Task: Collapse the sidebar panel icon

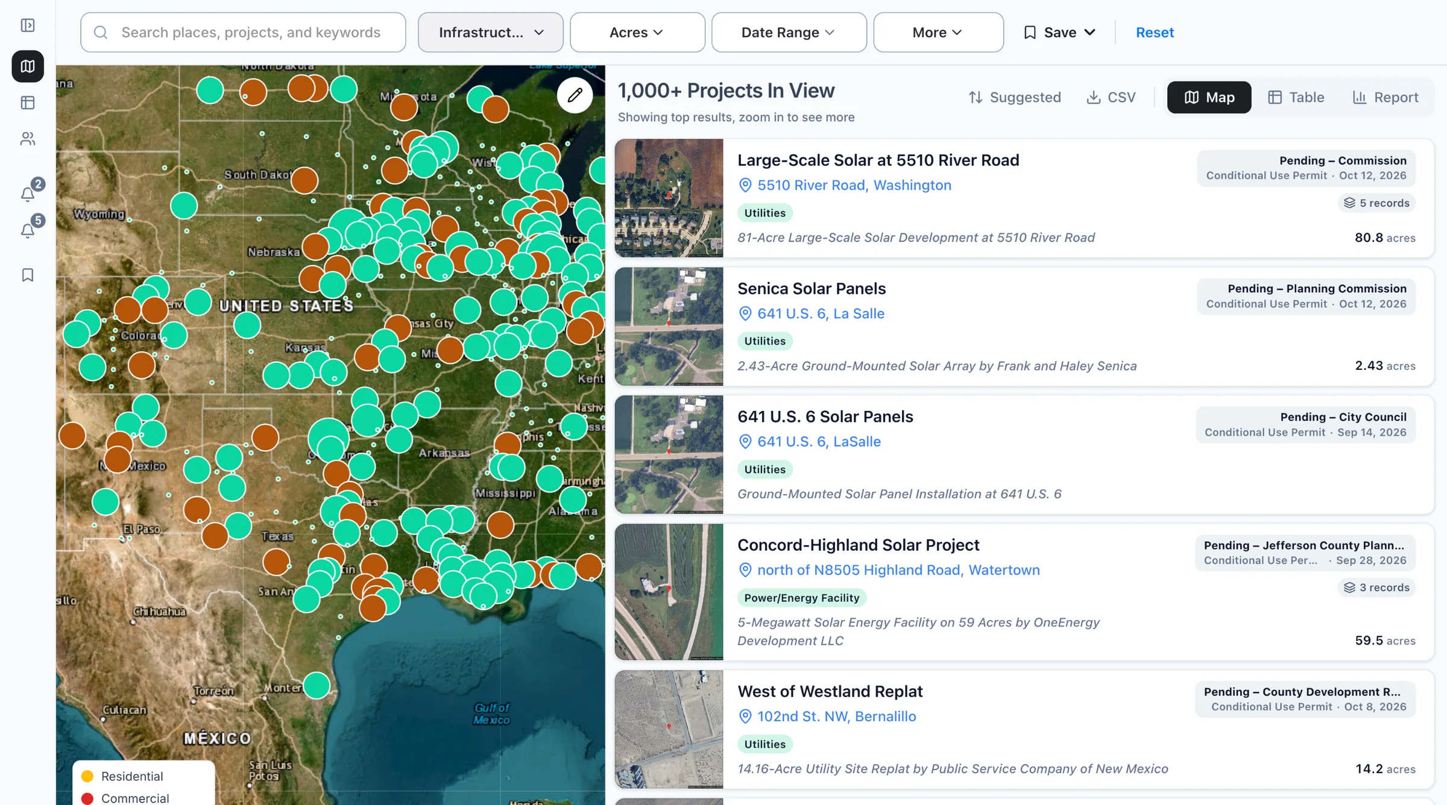Action: click(x=28, y=25)
